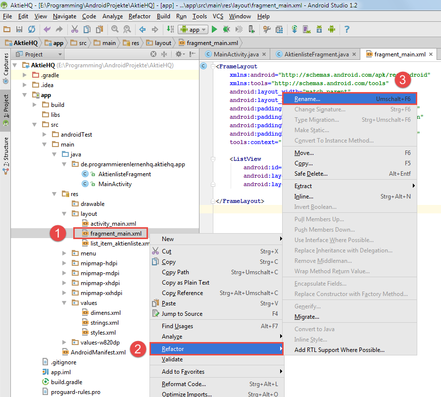Viewport: 441px width, 397px height.
Task: Click the Paste clipboard toolbar icon
Action: [x=99, y=29]
